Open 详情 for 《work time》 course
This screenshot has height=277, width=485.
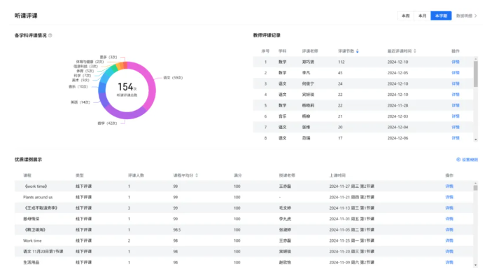pyautogui.click(x=449, y=187)
